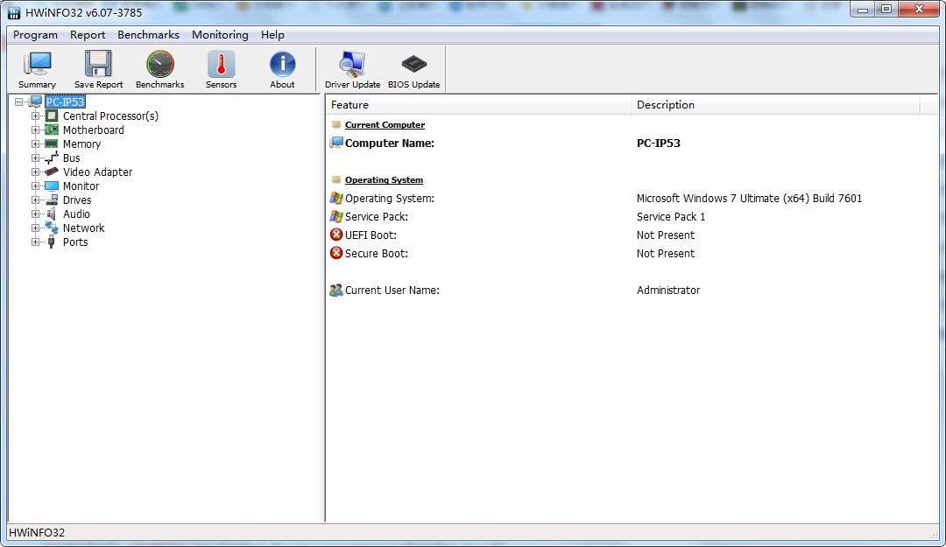
Task: Expand the Audio node
Action: pos(35,214)
